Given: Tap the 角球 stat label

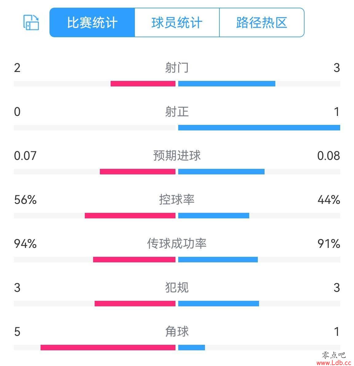Looking at the screenshot, I should 177,332.
